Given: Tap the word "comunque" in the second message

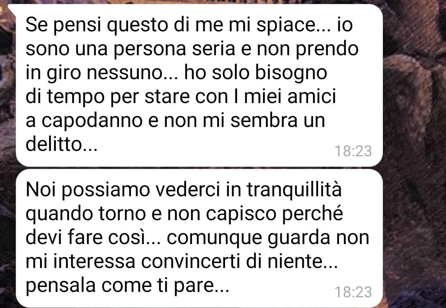Looking at the screenshot, I should point(214,238).
